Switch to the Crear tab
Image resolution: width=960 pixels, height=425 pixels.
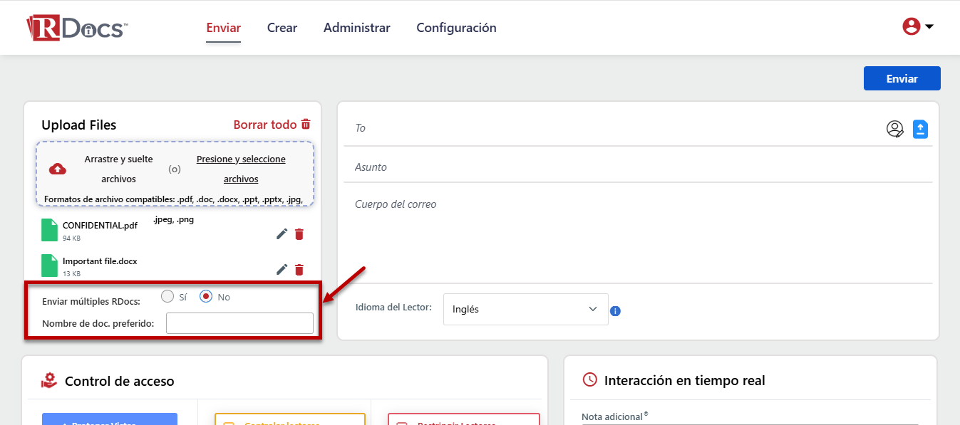click(282, 28)
